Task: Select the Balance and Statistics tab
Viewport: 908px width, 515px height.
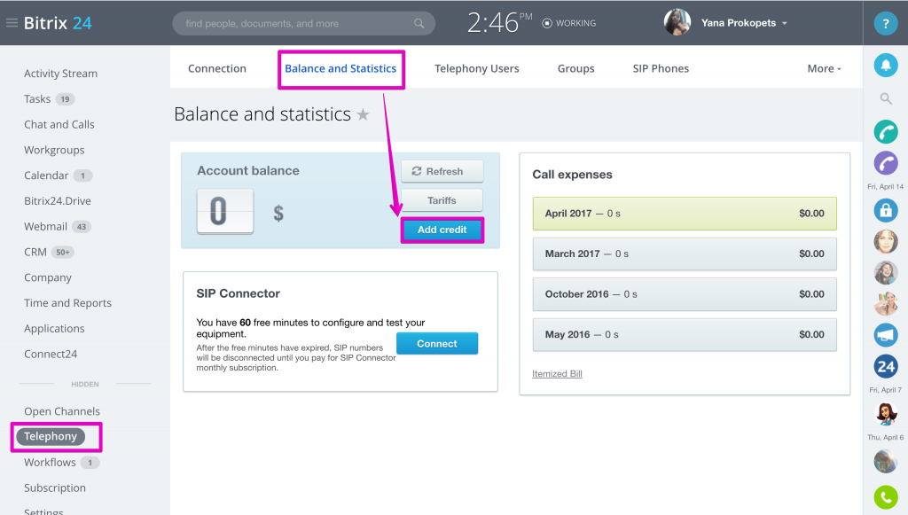Action: [x=340, y=69]
